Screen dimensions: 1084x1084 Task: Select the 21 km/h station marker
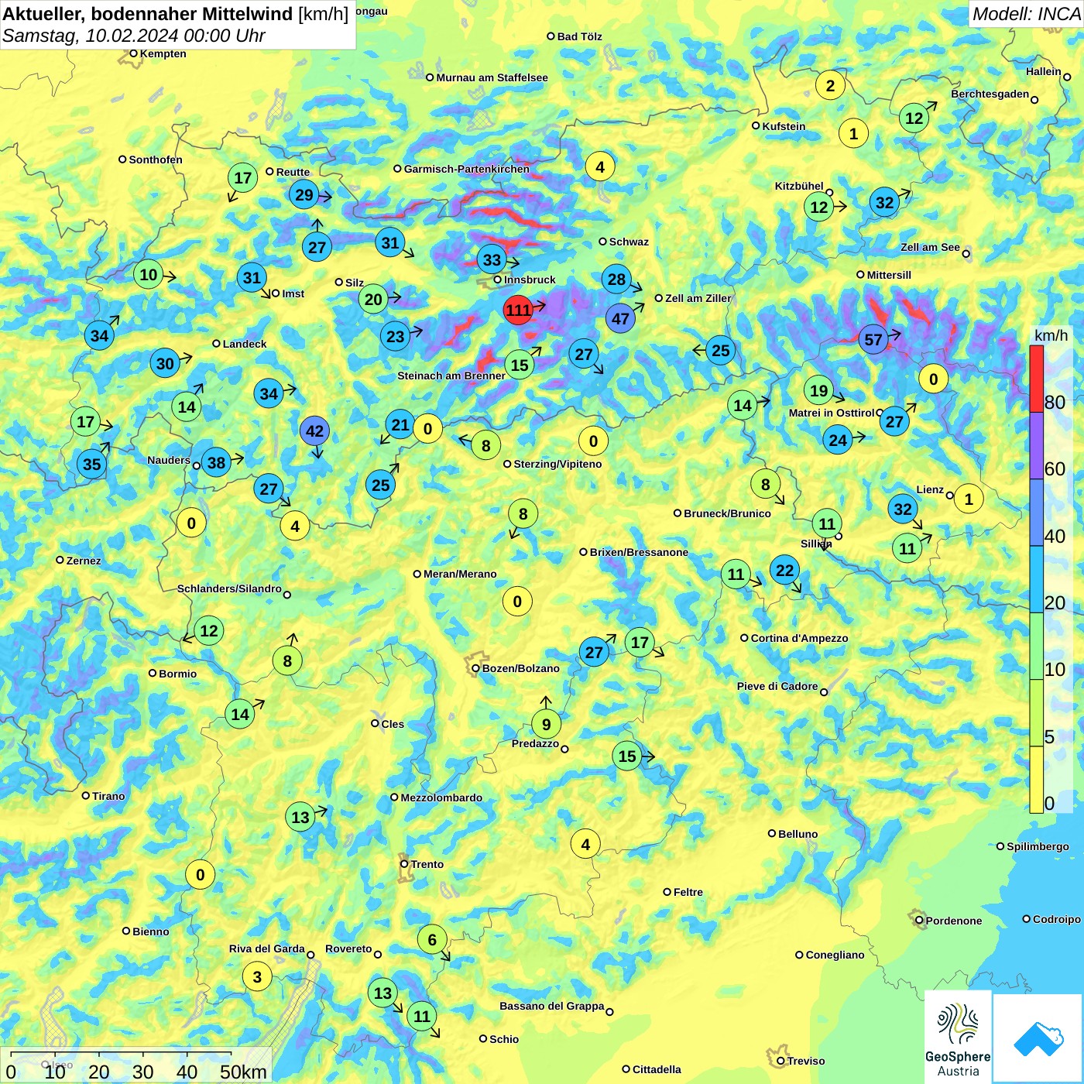click(400, 425)
